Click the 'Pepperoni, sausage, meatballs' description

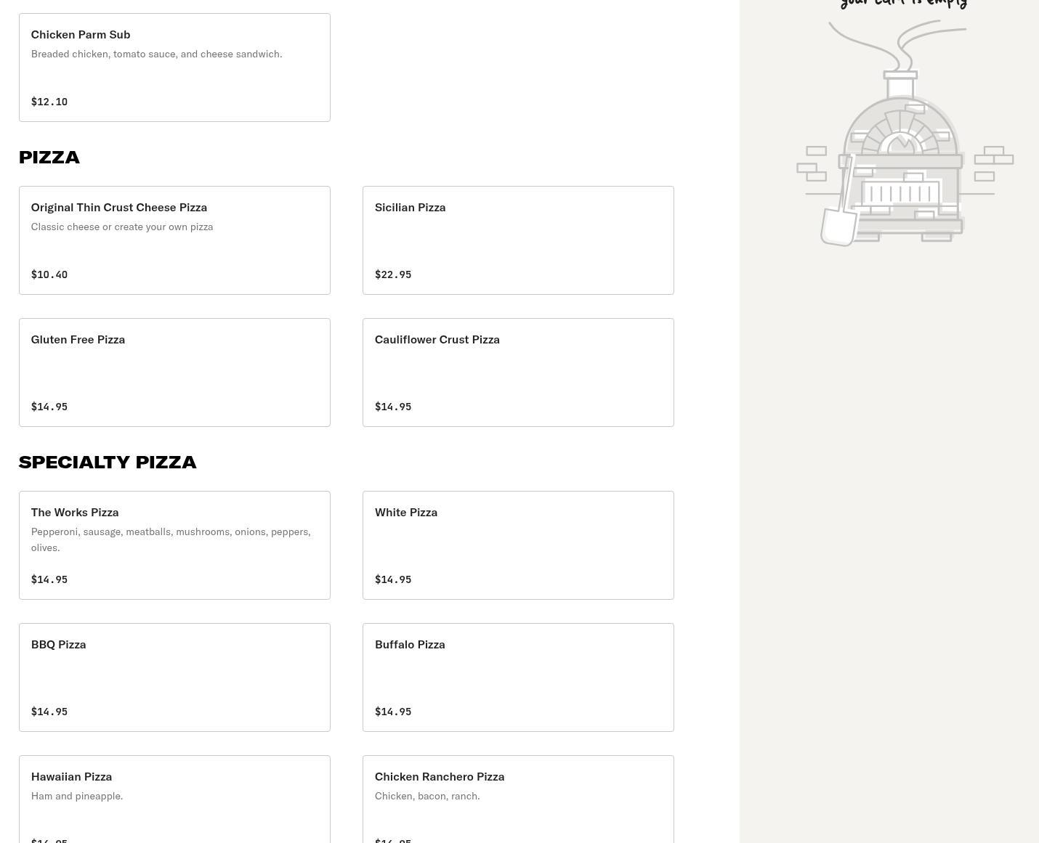point(171,539)
